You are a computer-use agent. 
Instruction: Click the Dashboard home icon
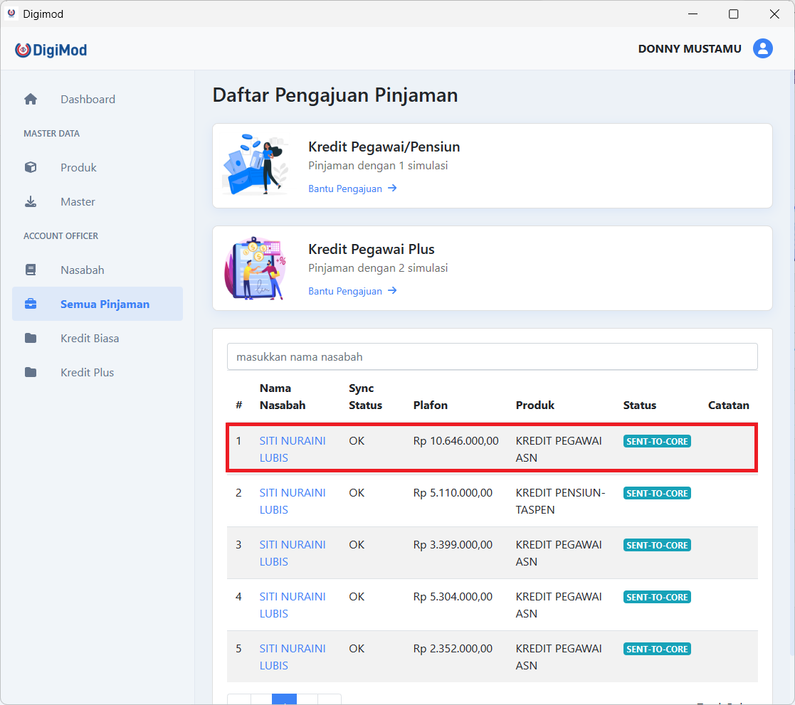point(31,100)
